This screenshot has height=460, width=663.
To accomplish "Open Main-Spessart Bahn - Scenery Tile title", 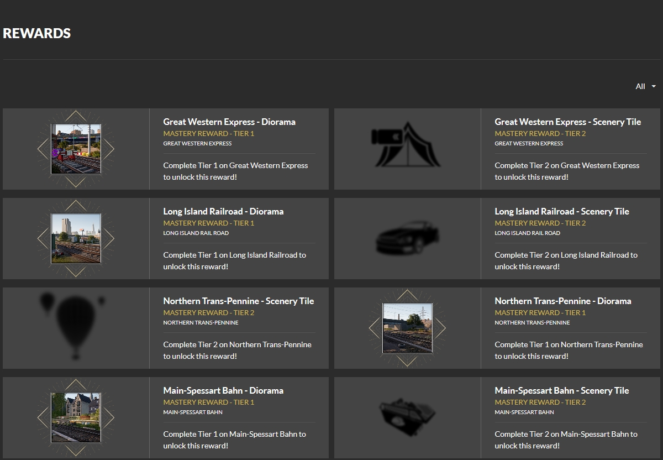I will coord(562,390).
